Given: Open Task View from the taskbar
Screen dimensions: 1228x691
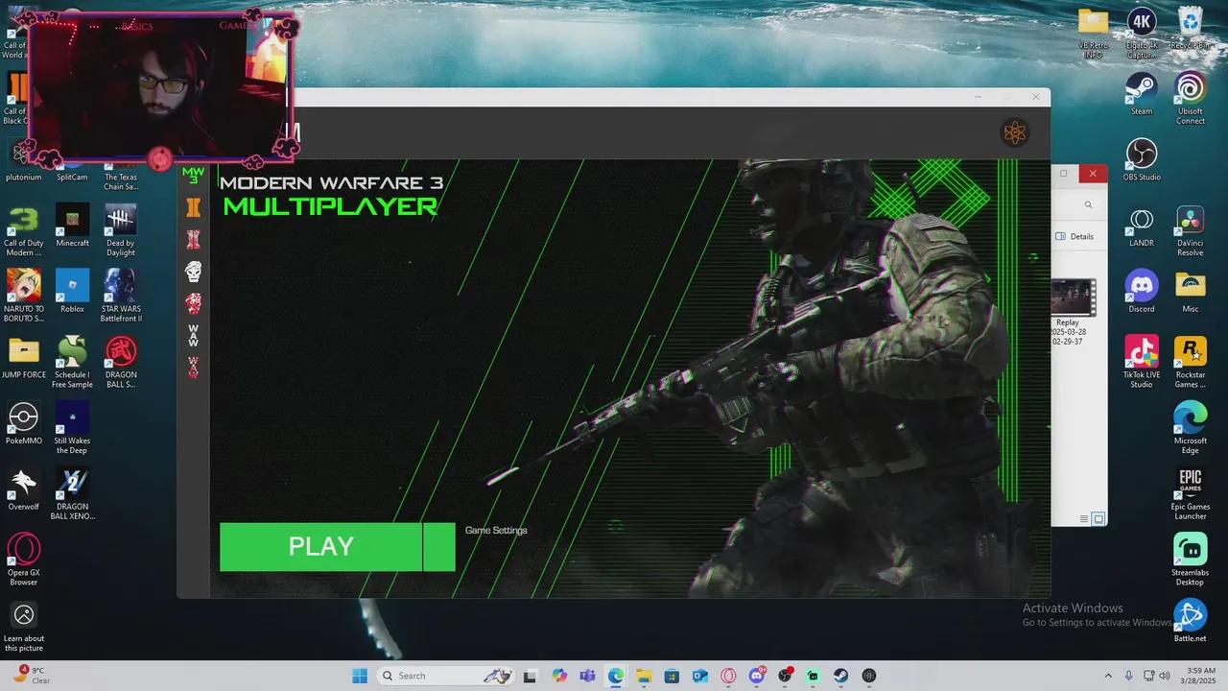Looking at the screenshot, I should point(530,676).
